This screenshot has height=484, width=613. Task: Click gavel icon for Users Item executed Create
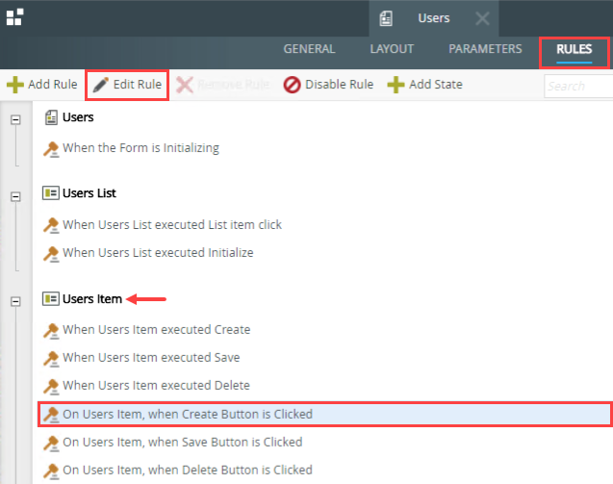point(51,331)
